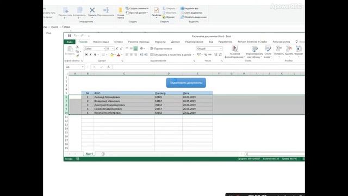Decrease font size with smaller A icon
Image resolution: width=348 pixels, height=196 pixels.
121,48
